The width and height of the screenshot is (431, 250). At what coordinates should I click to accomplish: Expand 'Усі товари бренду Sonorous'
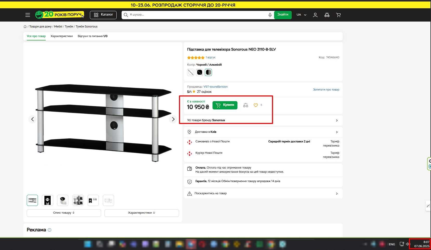[x=263, y=120]
